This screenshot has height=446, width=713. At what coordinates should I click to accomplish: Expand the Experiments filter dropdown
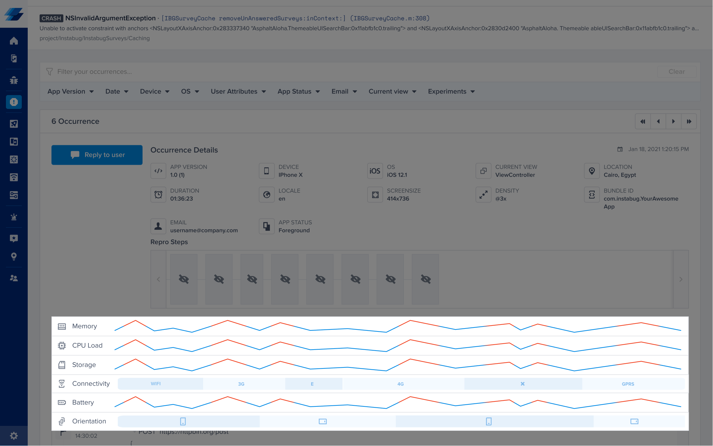[x=451, y=91]
